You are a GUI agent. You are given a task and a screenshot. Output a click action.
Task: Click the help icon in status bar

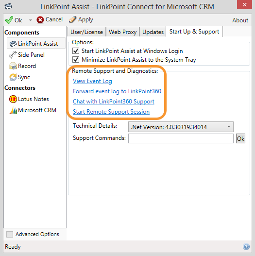tap(246, 247)
